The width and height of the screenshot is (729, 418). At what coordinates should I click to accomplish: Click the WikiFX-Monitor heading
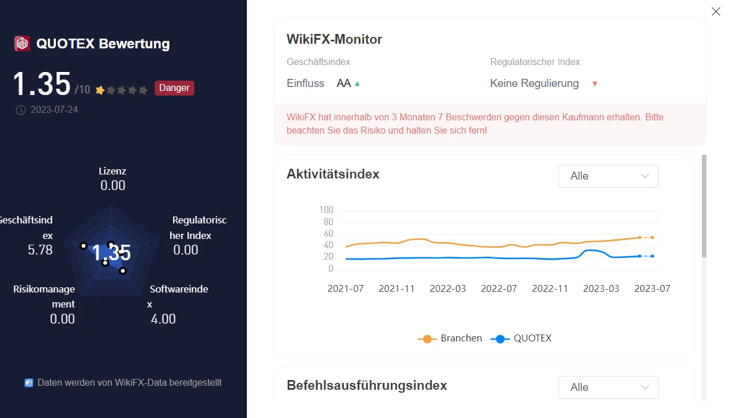[x=335, y=39]
